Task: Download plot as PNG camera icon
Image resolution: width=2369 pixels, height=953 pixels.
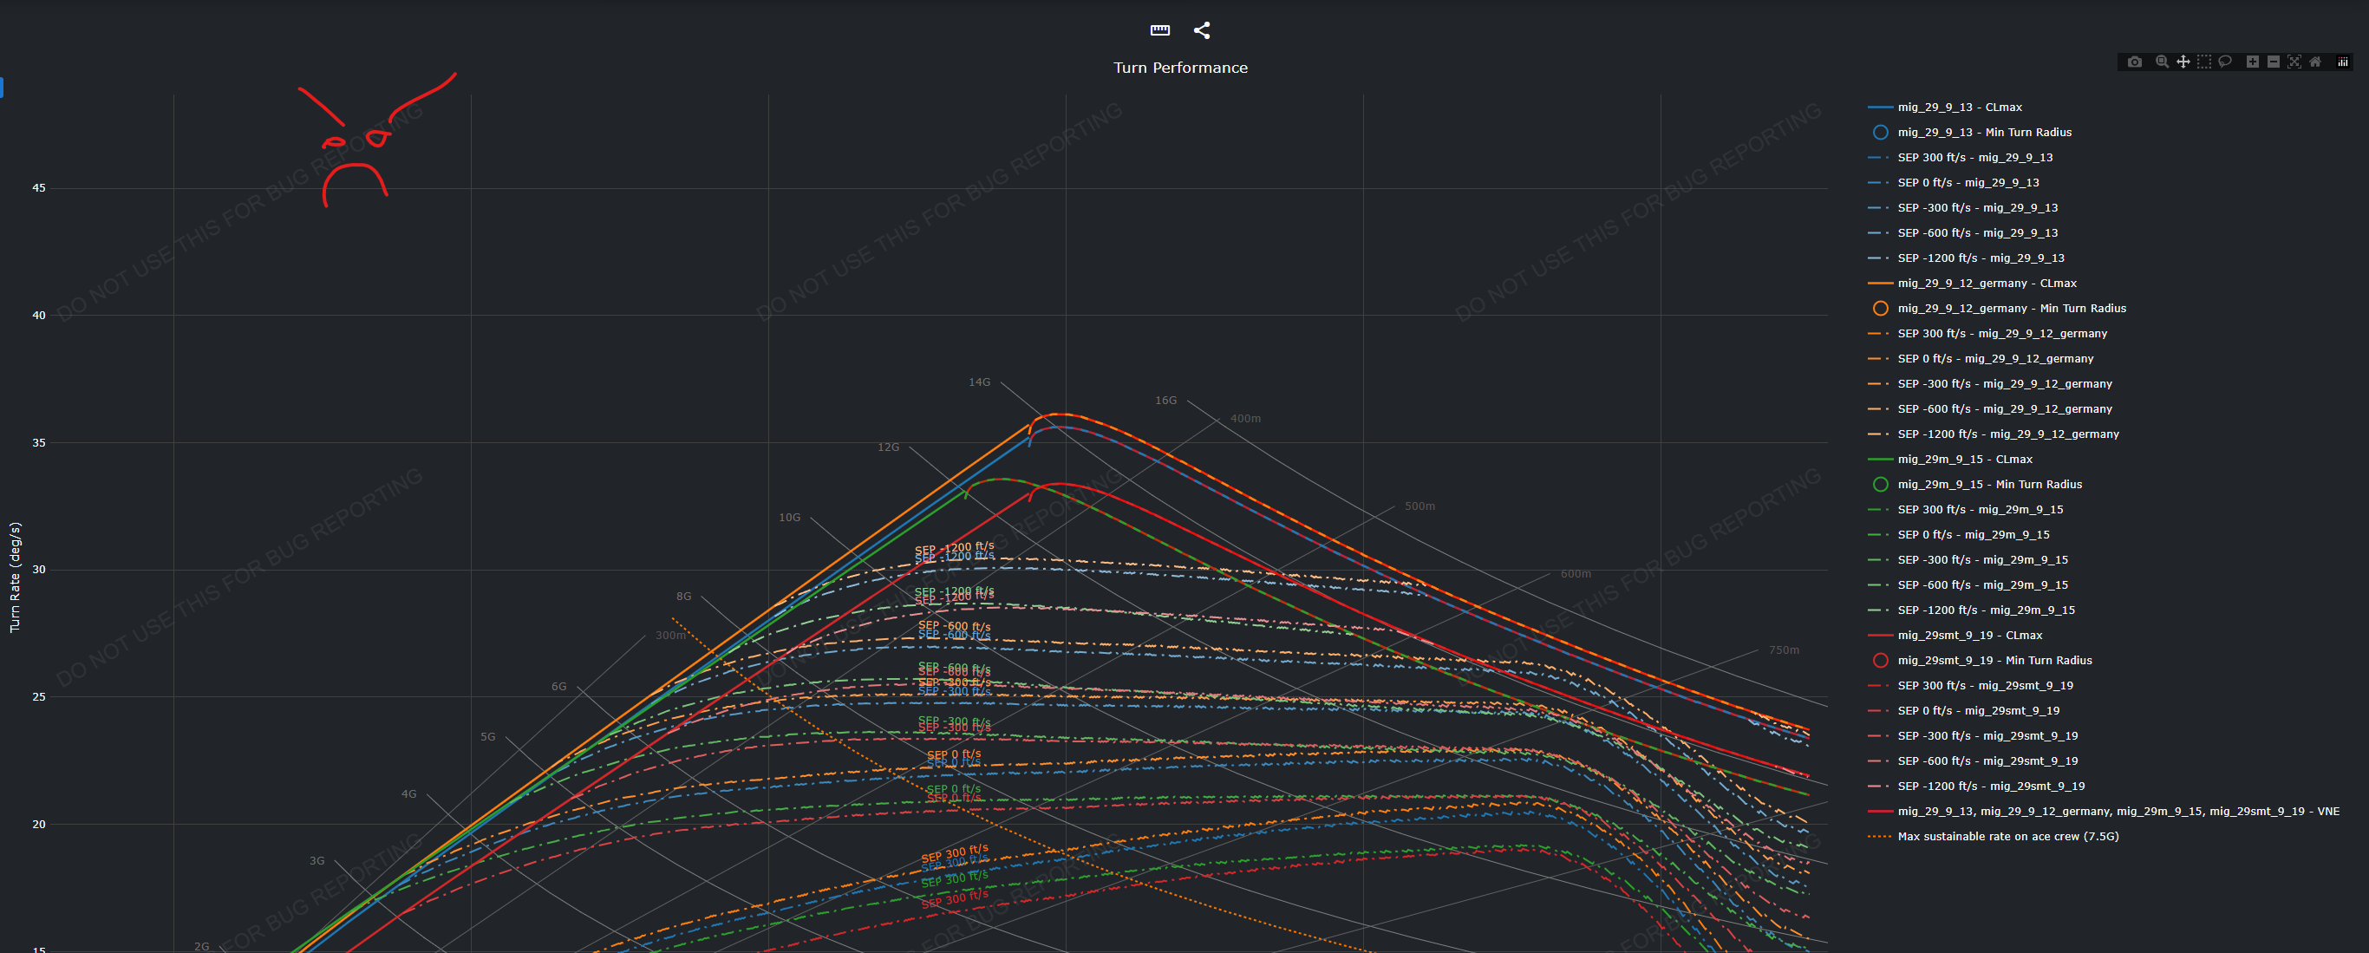Action: coord(2135,62)
